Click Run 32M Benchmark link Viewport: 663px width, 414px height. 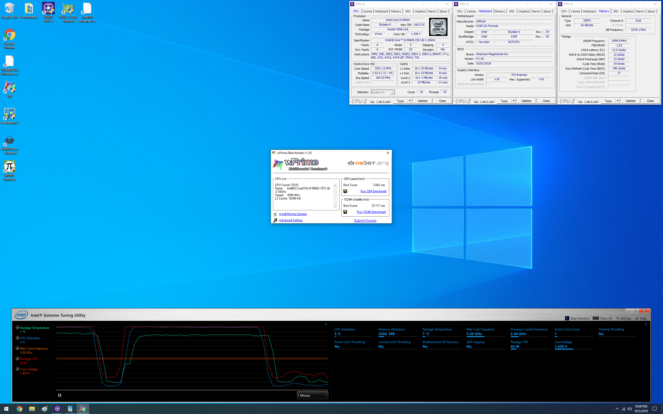tap(373, 191)
